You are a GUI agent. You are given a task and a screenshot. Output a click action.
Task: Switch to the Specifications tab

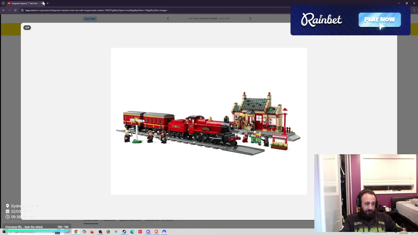coord(130,220)
